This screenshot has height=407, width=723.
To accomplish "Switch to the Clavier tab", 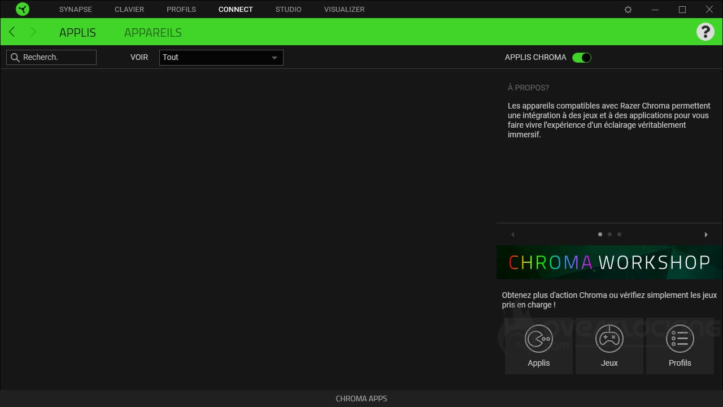I will click(129, 10).
